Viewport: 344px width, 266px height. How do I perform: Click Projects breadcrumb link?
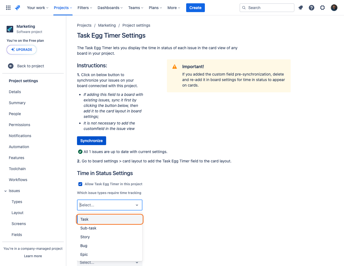(84, 25)
